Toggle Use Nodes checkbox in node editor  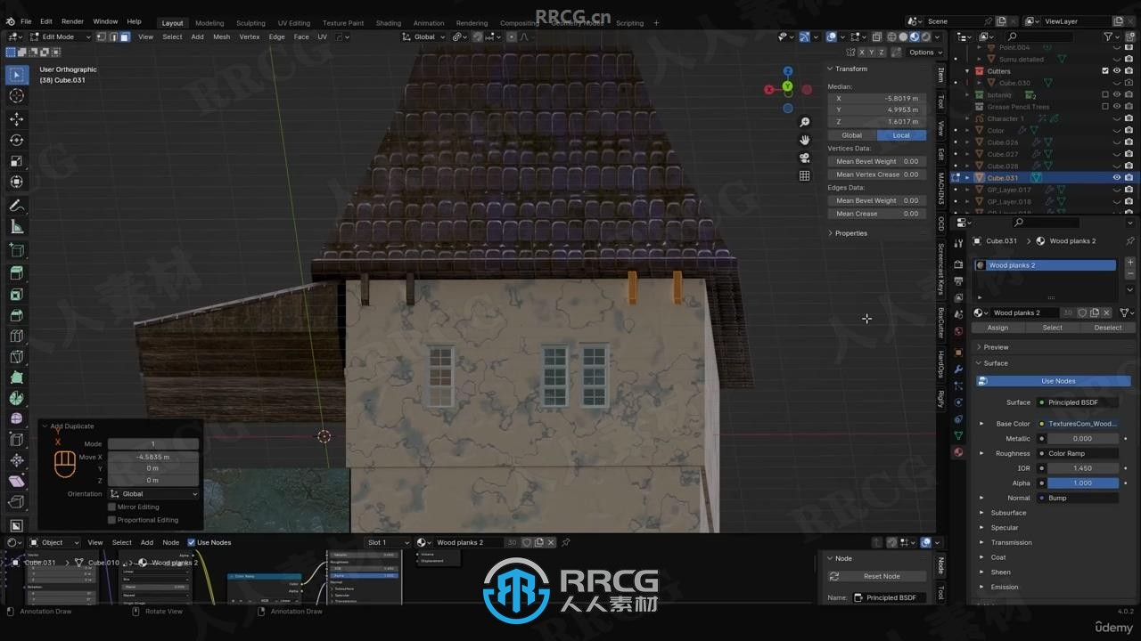coord(191,542)
